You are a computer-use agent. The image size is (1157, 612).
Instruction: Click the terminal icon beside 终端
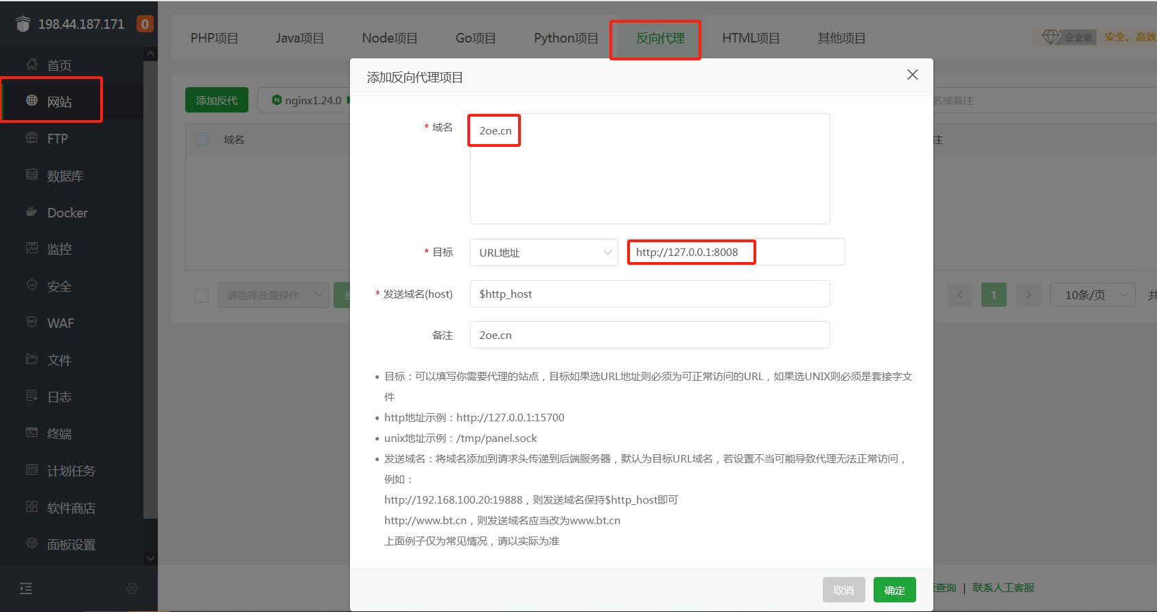[32, 433]
